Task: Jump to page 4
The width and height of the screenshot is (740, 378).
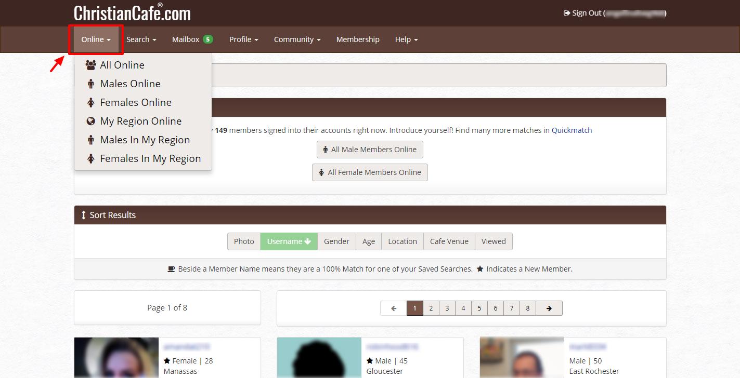Action: click(x=463, y=308)
